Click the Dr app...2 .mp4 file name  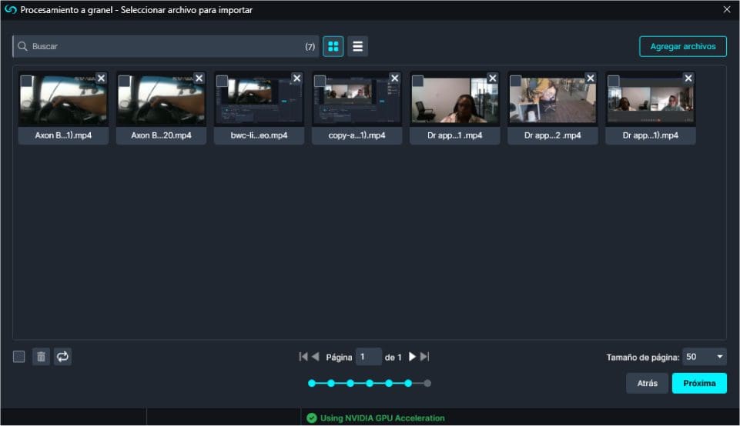click(x=553, y=135)
